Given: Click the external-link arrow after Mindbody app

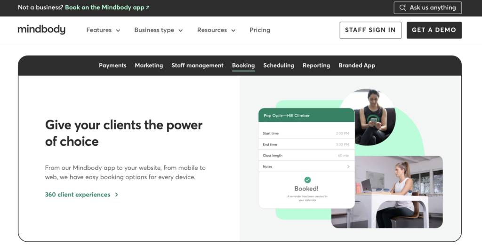Looking at the screenshot, I should tap(147, 8).
